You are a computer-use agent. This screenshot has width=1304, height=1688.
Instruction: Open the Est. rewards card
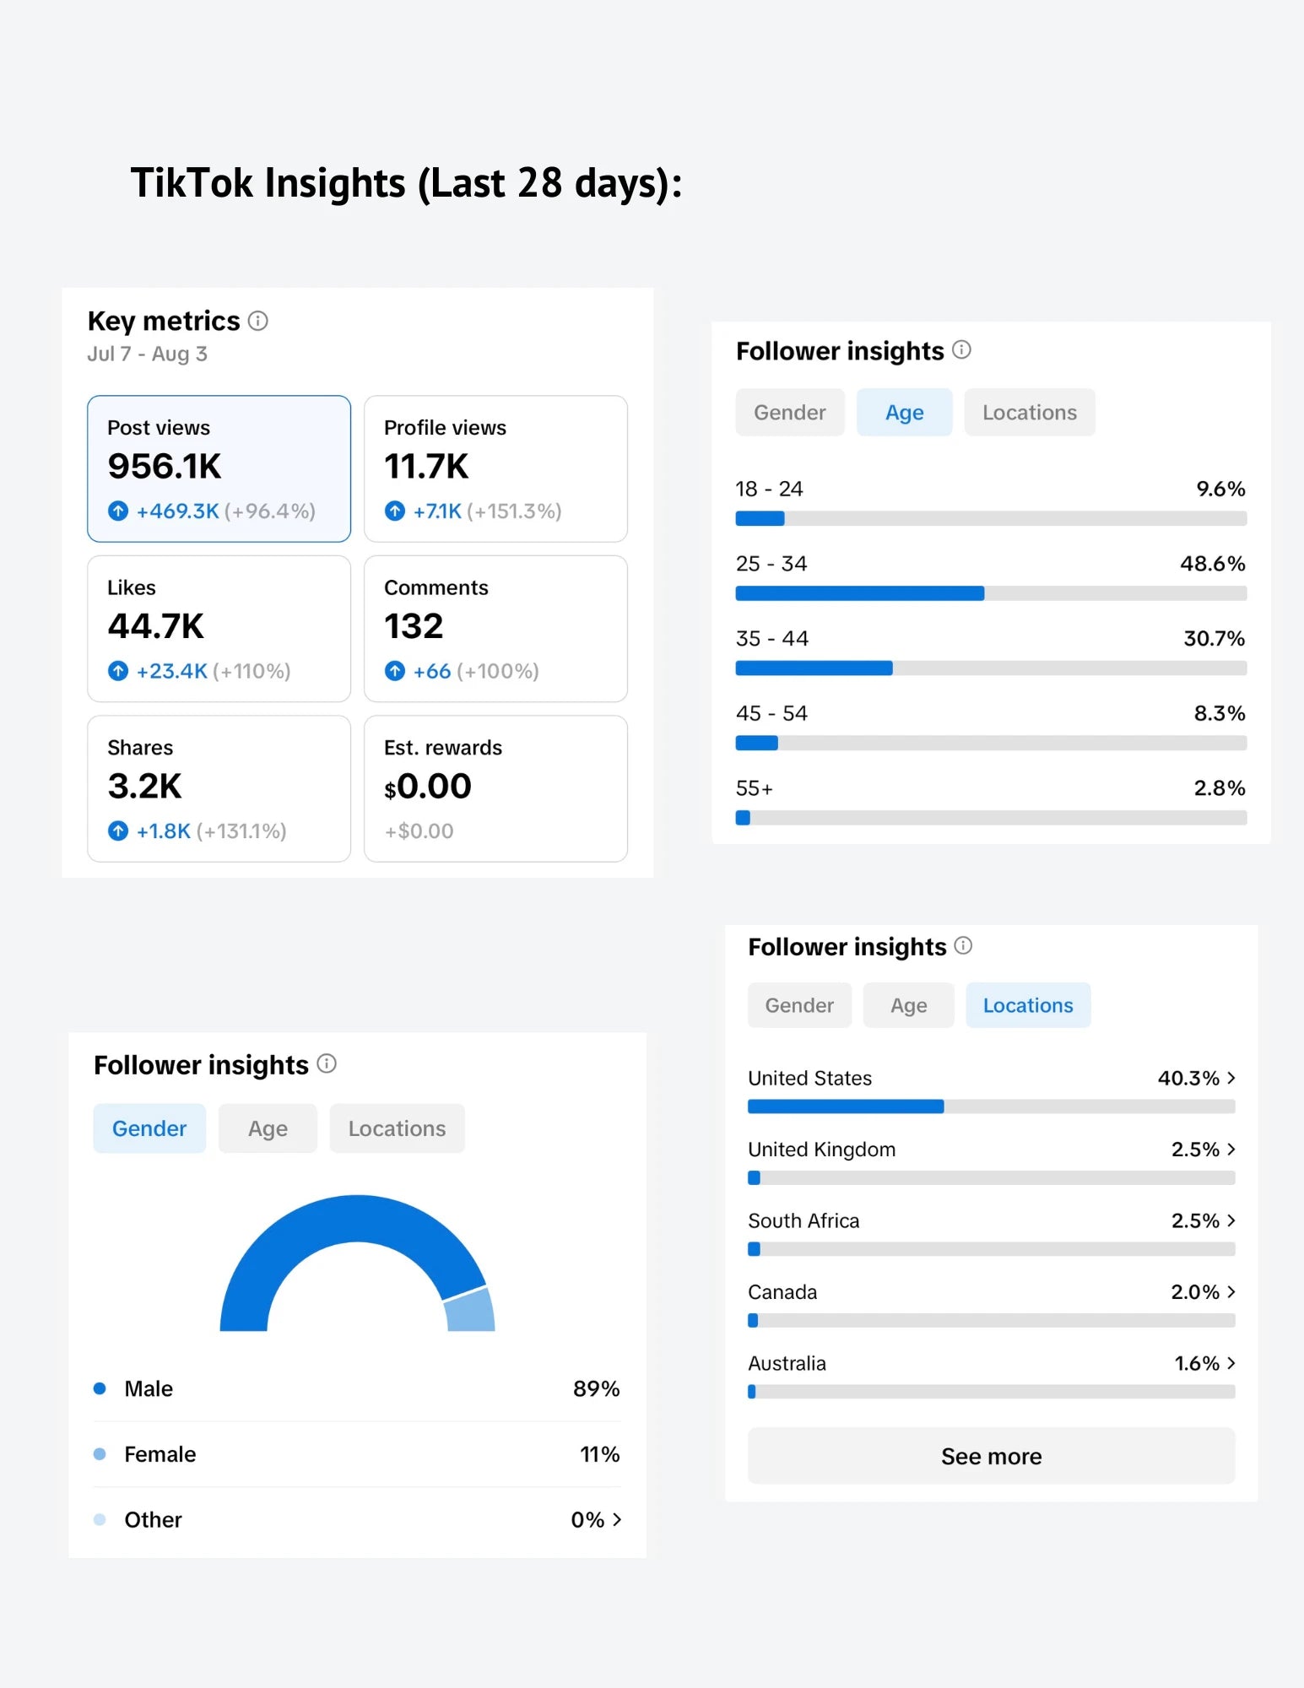pos(495,789)
